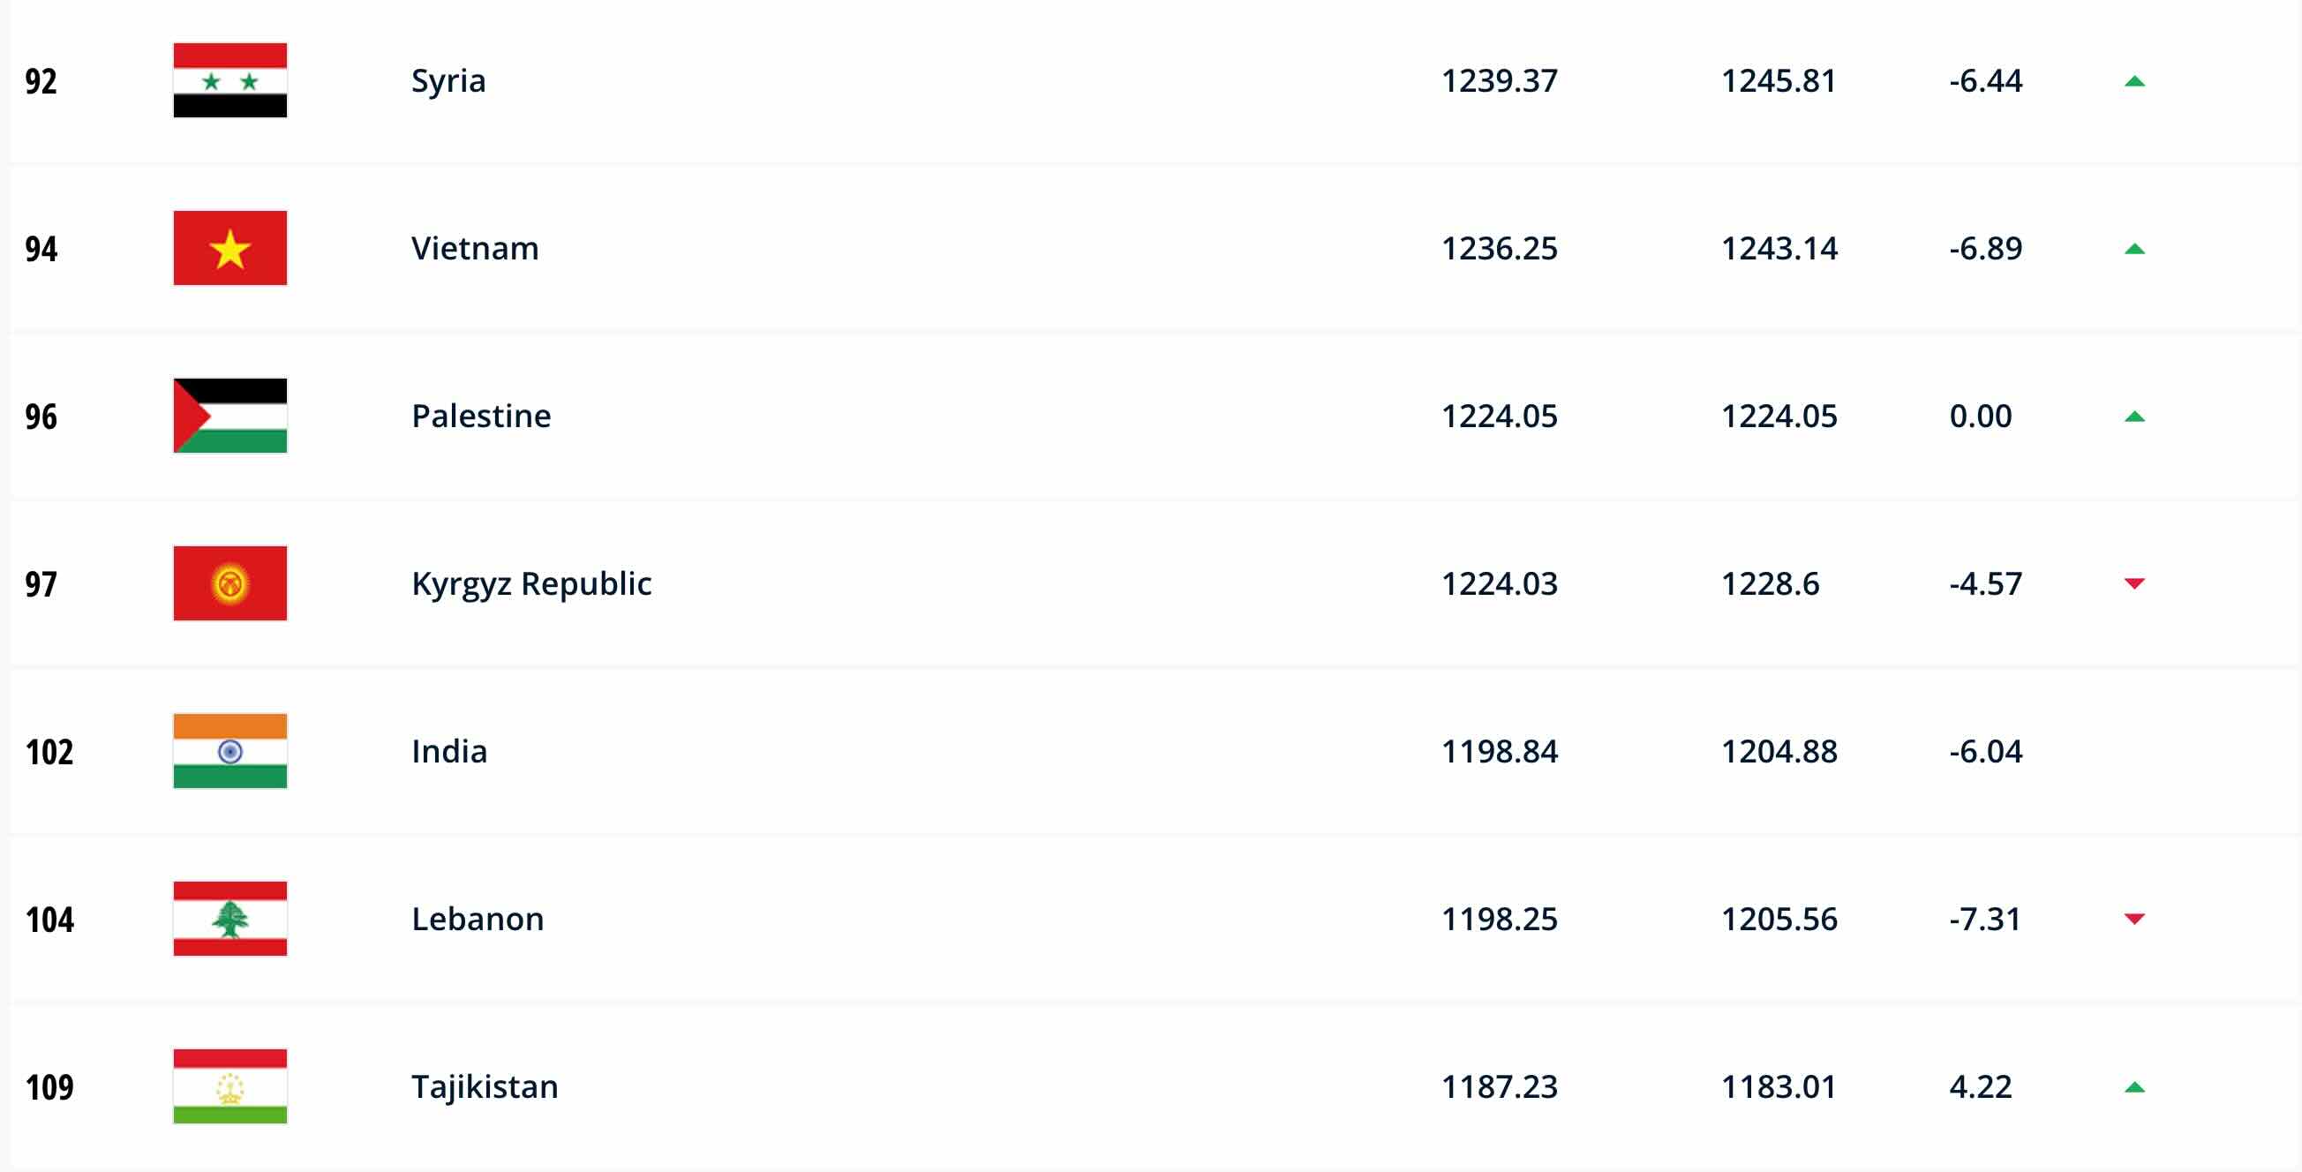Open the Kyrgyz Republic team page
This screenshot has width=2302, height=1172.
click(x=530, y=583)
